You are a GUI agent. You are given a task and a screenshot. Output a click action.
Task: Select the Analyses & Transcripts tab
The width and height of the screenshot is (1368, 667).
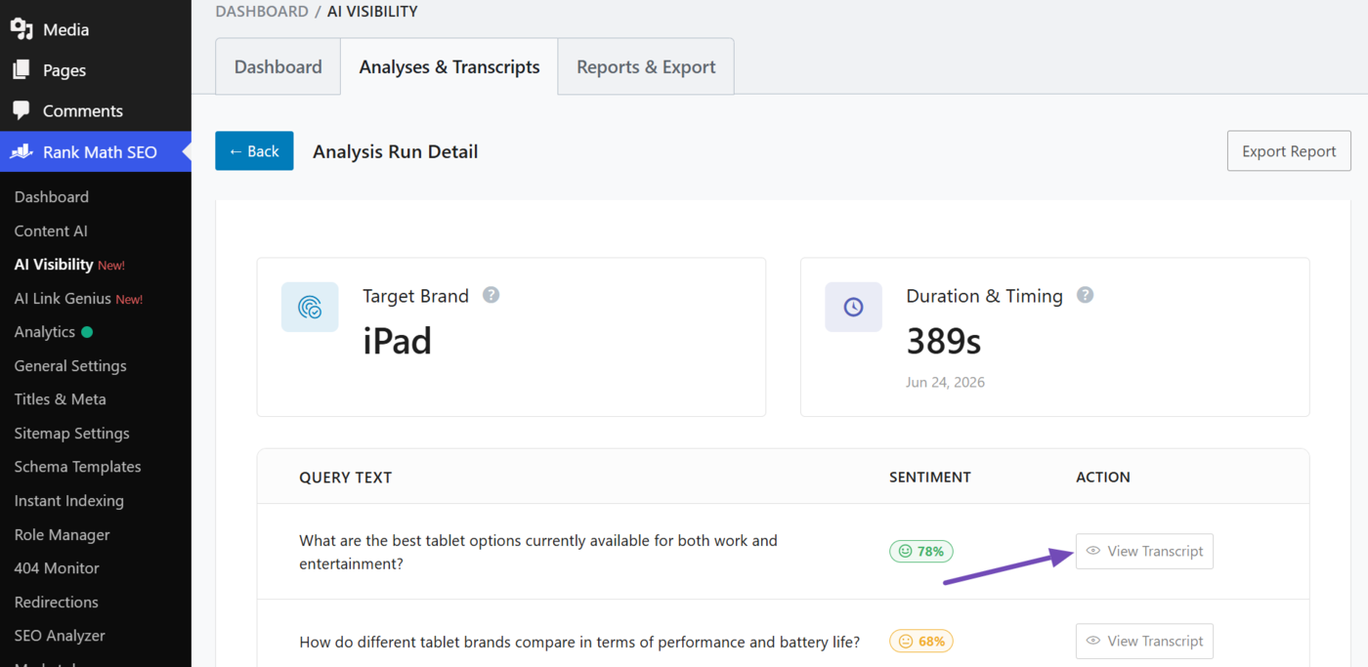click(x=449, y=66)
